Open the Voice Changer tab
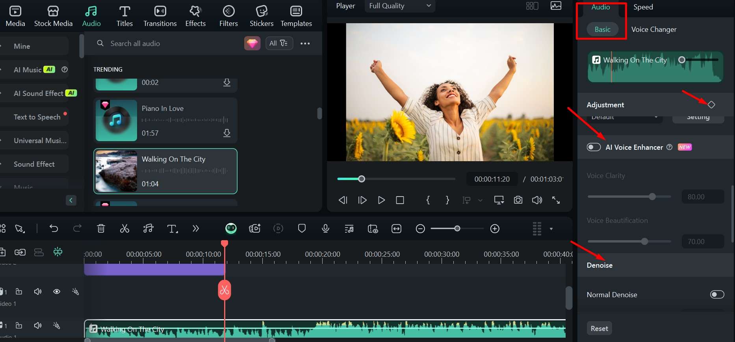 tap(653, 29)
